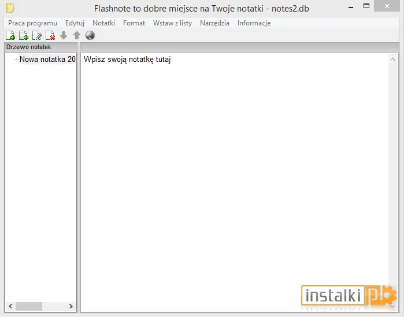Viewport: 404px width, 317px height.
Task: Click the grey down arrow toolbar icon
Action: pos(64,35)
